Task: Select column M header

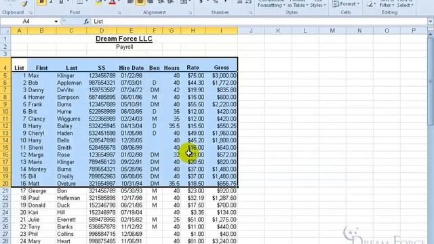Action: pos(332,30)
